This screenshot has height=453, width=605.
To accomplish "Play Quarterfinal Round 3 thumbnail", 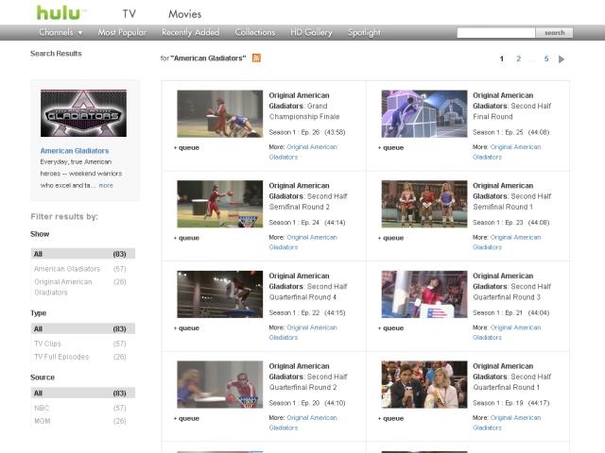I will [424, 294].
